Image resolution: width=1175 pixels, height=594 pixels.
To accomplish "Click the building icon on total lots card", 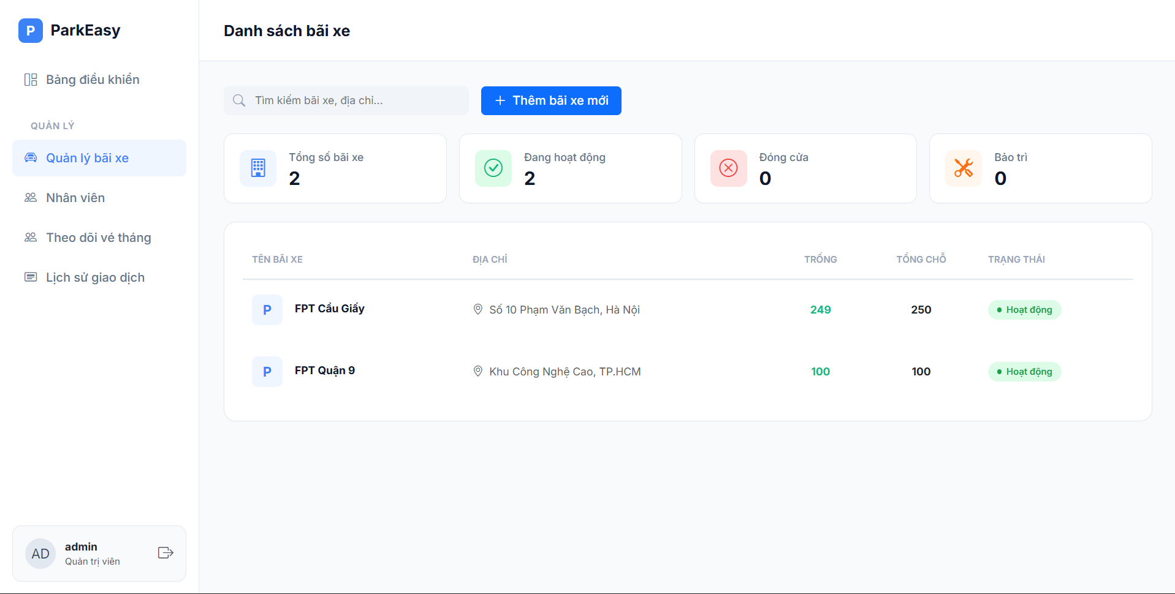I will 258,168.
